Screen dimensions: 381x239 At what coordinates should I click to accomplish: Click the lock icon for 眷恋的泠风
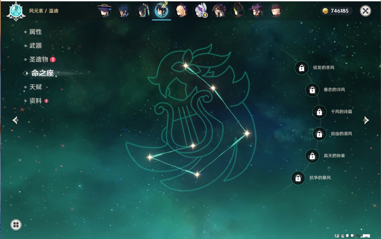pyautogui.click(x=312, y=90)
